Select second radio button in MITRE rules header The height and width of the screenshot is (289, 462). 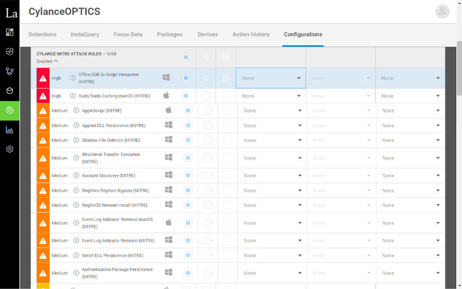[x=206, y=57]
